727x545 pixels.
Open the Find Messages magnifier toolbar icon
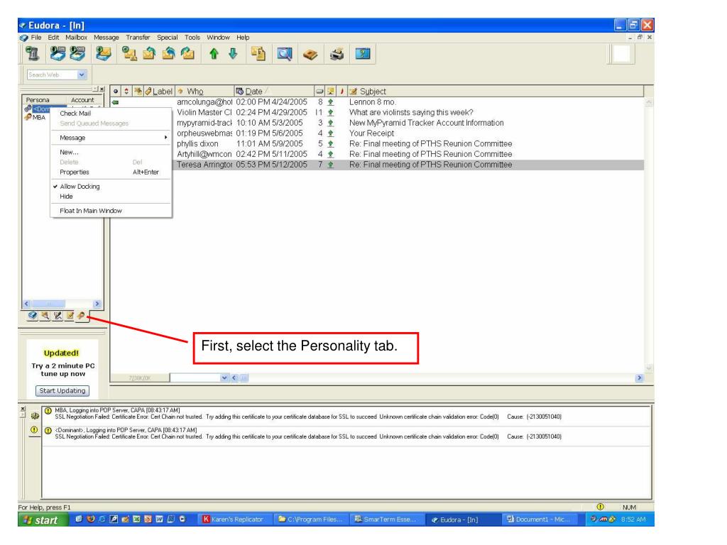click(x=284, y=54)
